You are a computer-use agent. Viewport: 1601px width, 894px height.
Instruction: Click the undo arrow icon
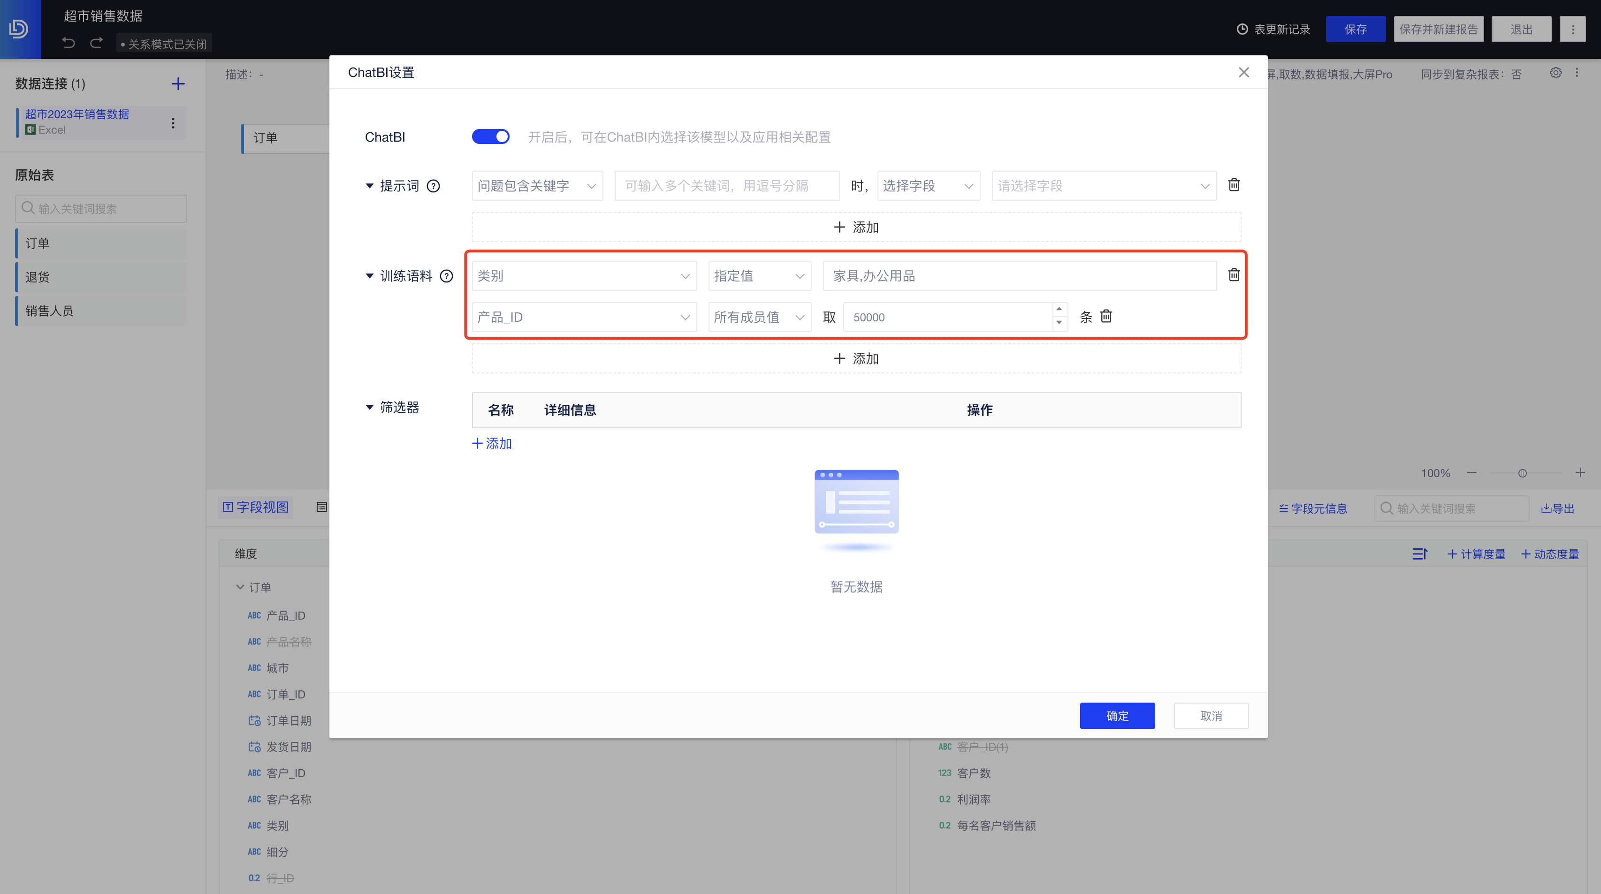click(x=69, y=43)
